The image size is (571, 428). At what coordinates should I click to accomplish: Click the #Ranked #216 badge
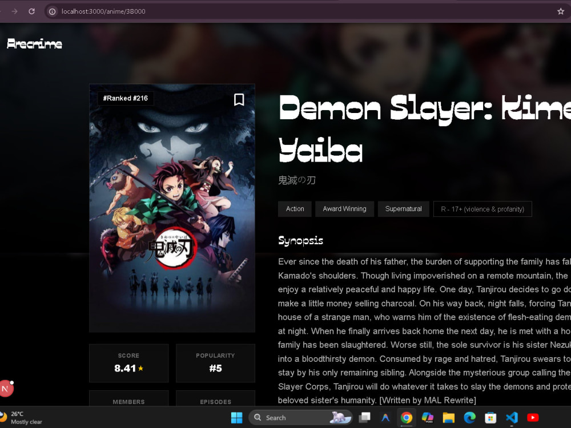[125, 98]
